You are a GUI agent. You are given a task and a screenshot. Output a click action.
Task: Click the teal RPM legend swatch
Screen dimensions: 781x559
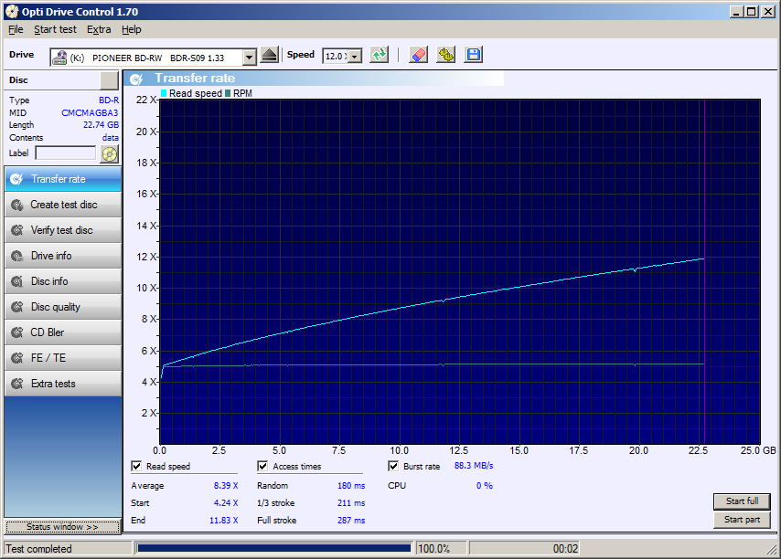[228, 93]
